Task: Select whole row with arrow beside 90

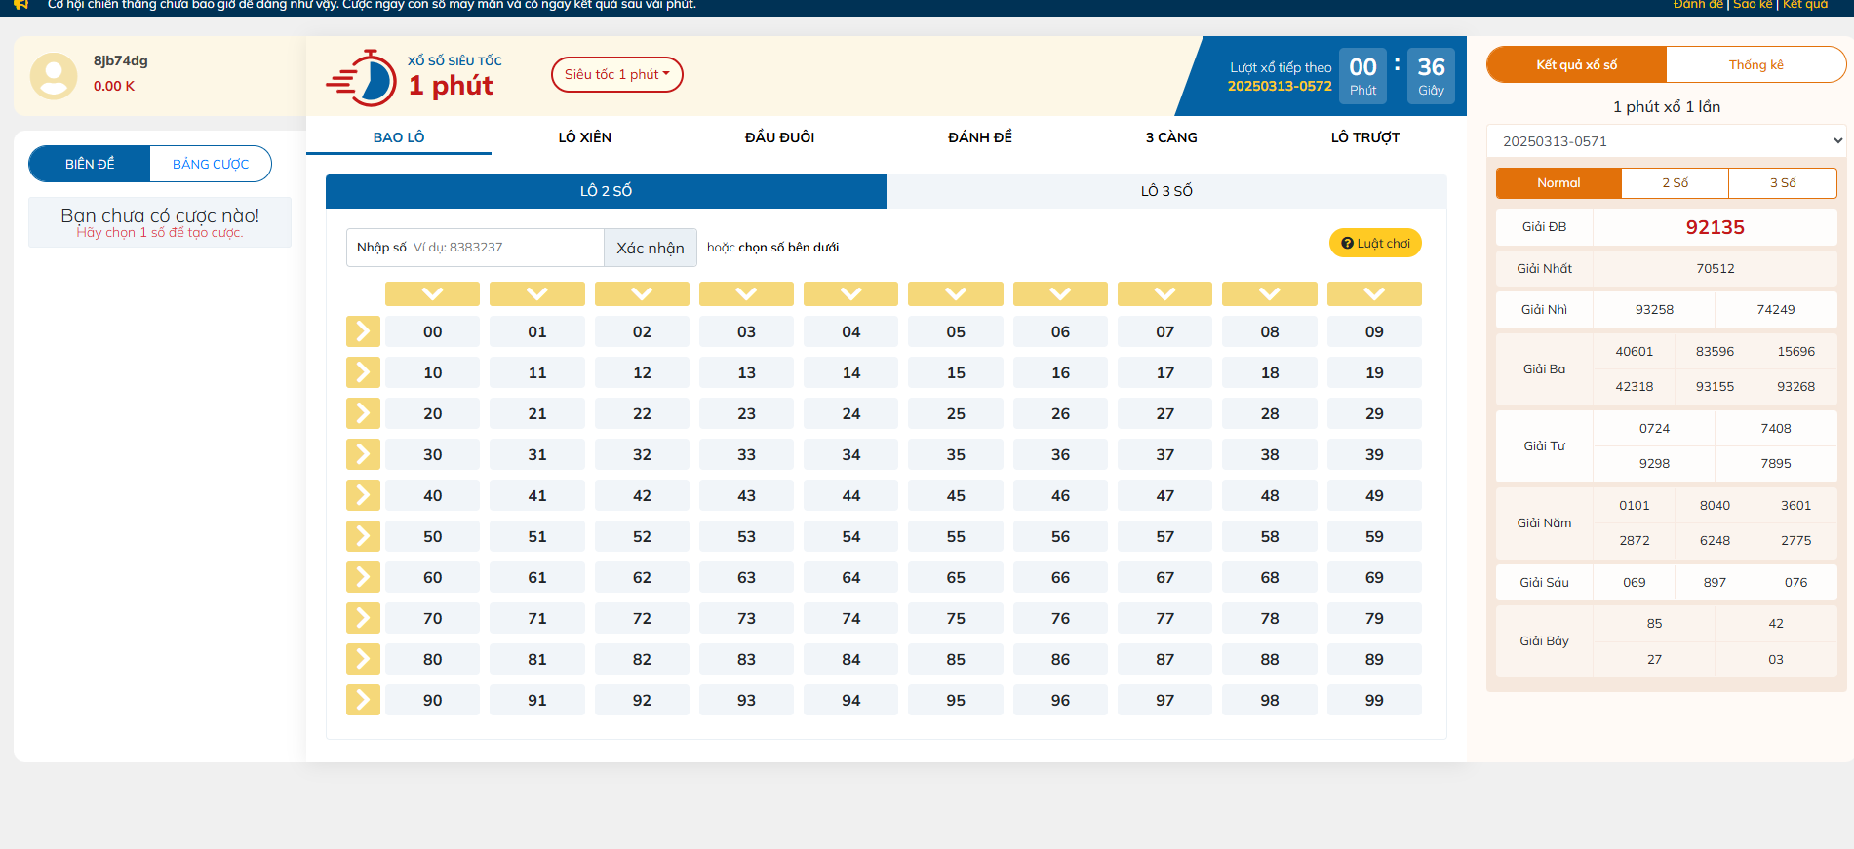Action: (363, 700)
